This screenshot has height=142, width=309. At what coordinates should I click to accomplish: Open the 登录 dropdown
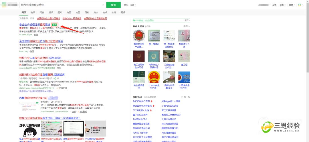click(291, 5)
